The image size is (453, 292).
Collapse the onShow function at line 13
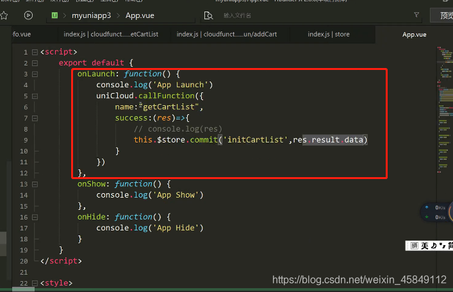click(35, 184)
